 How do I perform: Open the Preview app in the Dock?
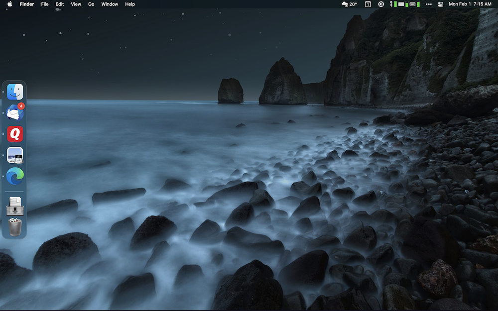(x=15, y=155)
